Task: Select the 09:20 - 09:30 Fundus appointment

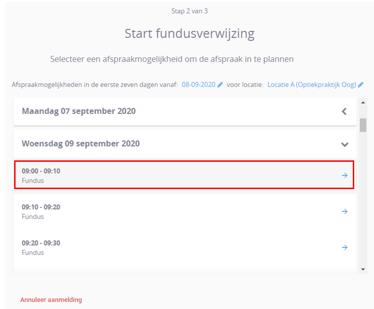Action: pos(185,247)
